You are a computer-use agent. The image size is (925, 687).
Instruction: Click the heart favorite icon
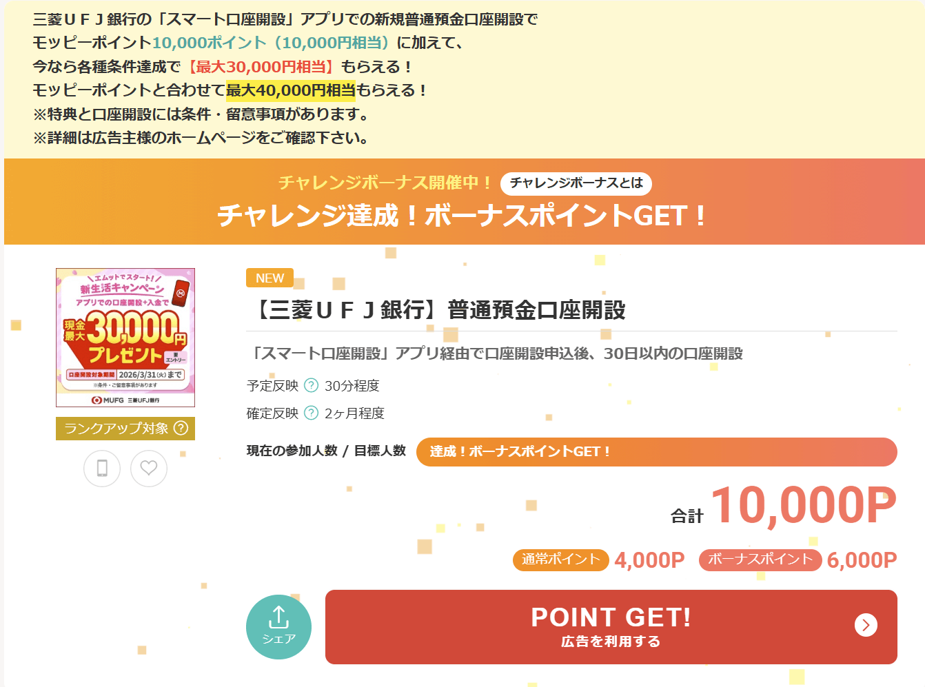(x=149, y=469)
